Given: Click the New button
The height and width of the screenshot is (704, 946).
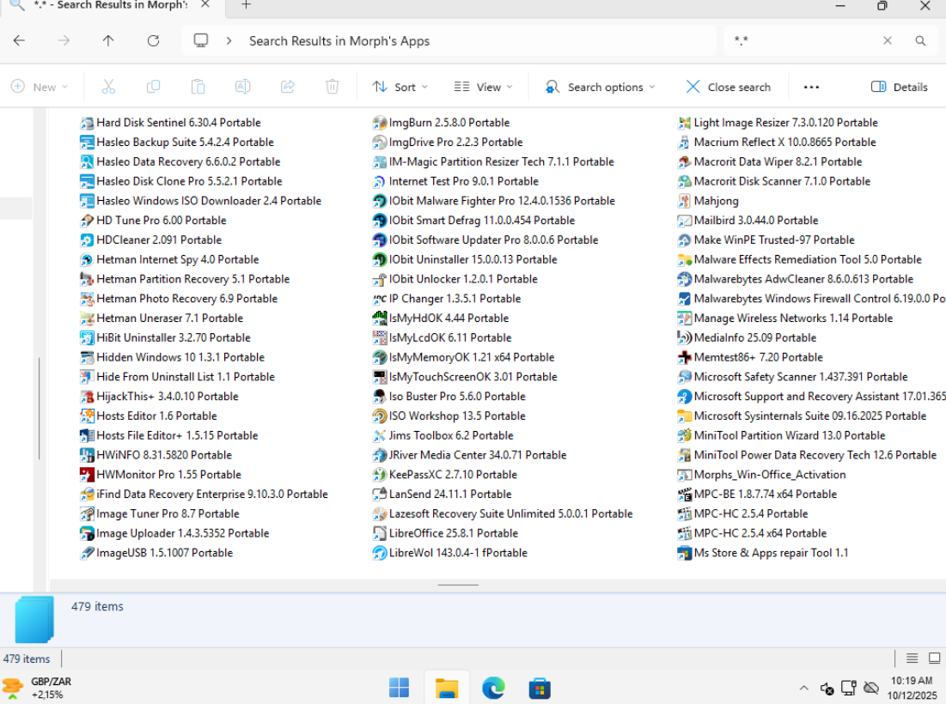Looking at the screenshot, I should point(39,87).
